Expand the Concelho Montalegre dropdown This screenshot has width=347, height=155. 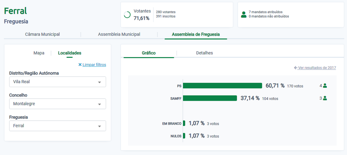tap(57, 104)
